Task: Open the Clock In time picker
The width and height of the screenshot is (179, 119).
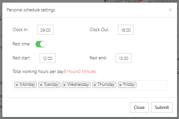Action: click(45, 30)
